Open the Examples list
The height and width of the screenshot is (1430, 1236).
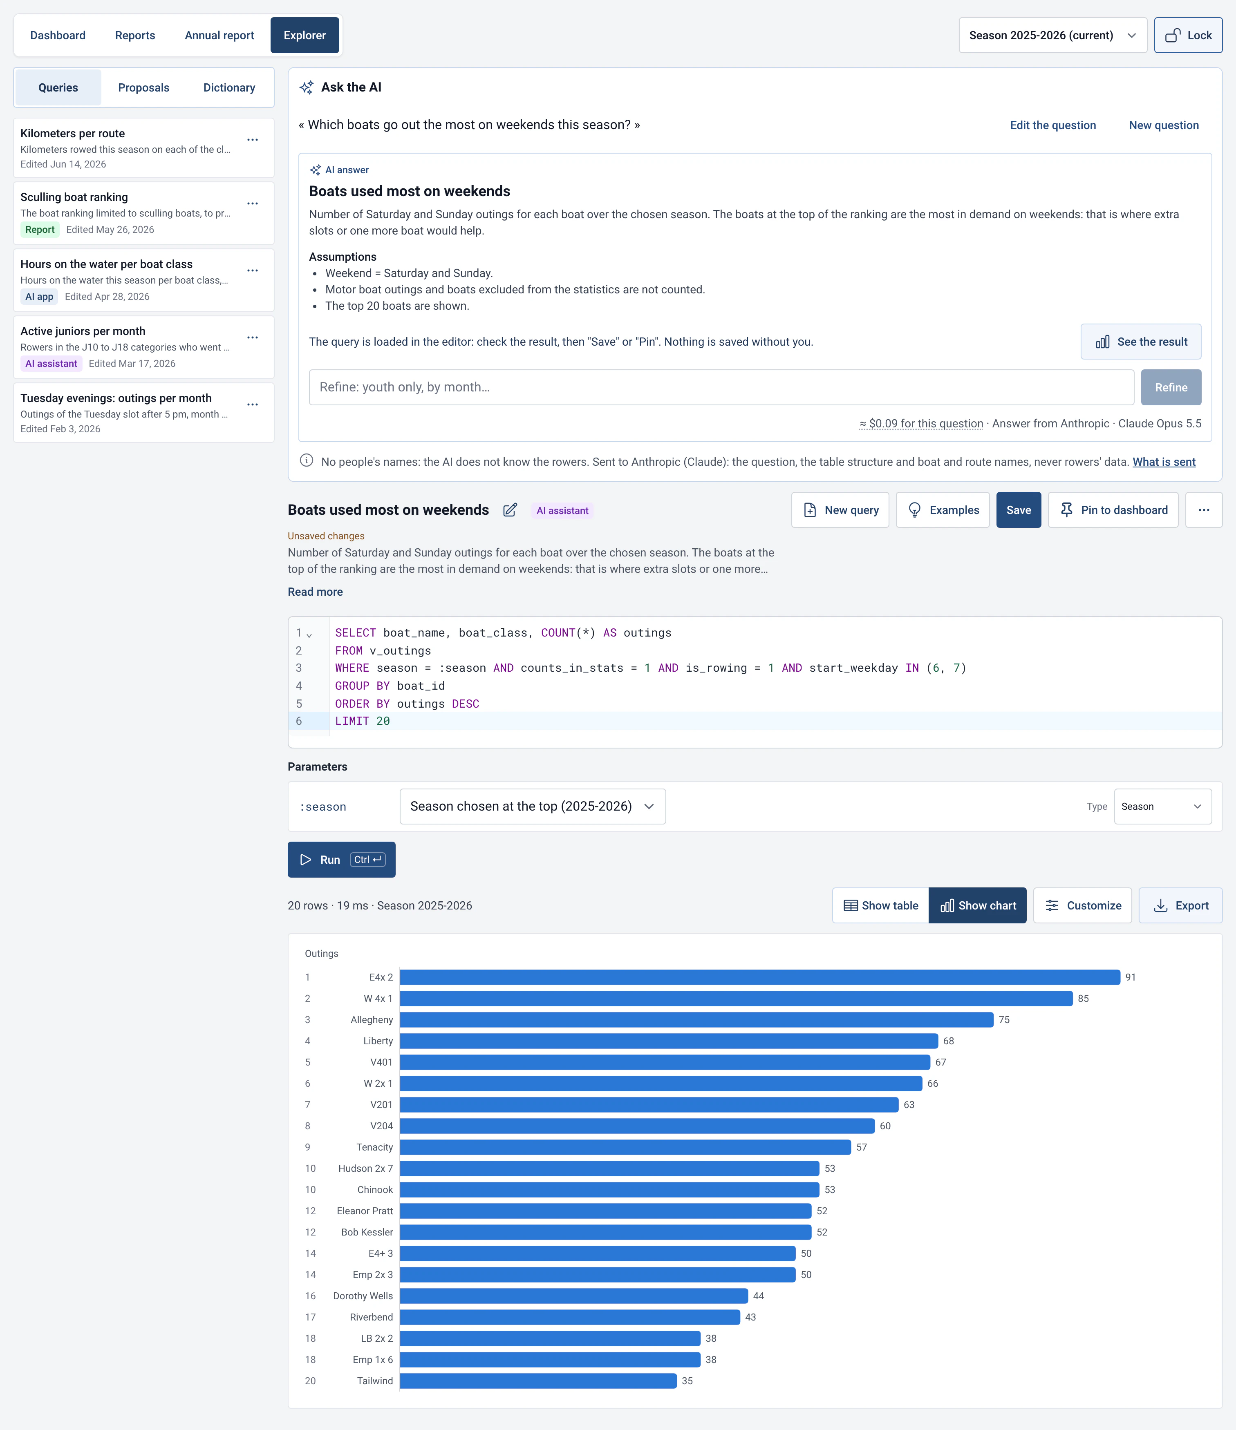(x=943, y=510)
